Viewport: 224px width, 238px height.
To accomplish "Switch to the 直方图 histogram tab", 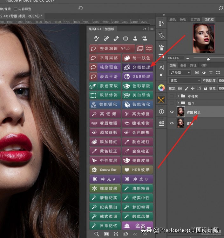I will 195,19.
